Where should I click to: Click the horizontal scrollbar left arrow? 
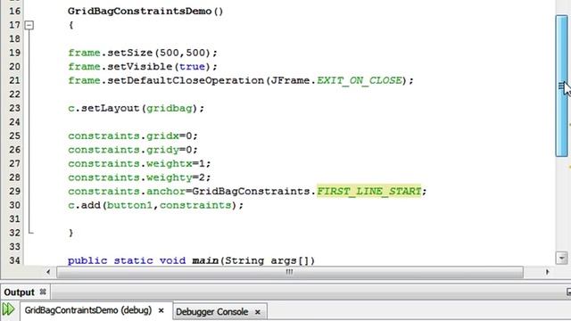click(48, 272)
